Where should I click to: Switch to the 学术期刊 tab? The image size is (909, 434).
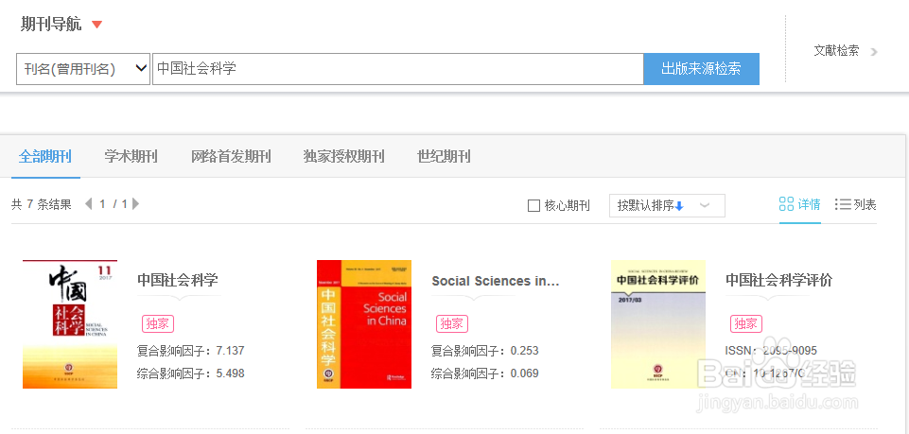pos(131,156)
